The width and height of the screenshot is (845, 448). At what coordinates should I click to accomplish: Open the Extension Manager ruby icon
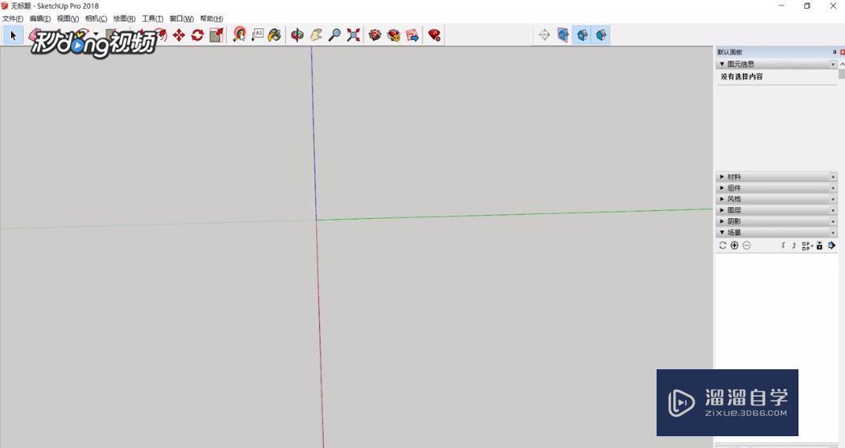[x=434, y=35]
